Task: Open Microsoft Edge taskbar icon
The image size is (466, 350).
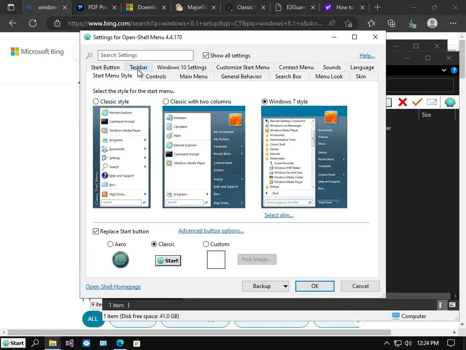Action: pyautogui.click(x=120, y=343)
